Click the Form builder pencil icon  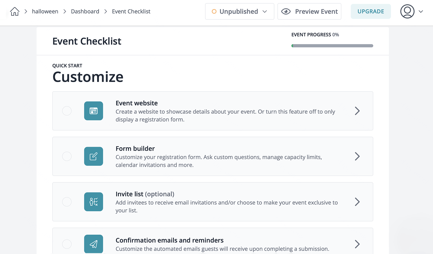94,156
